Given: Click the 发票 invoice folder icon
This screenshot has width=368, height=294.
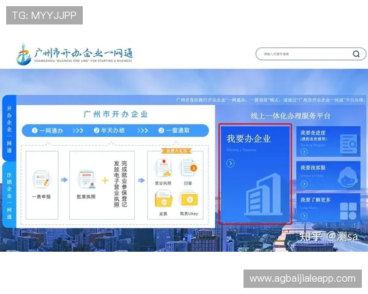Looking at the screenshot, I should 163,198.
